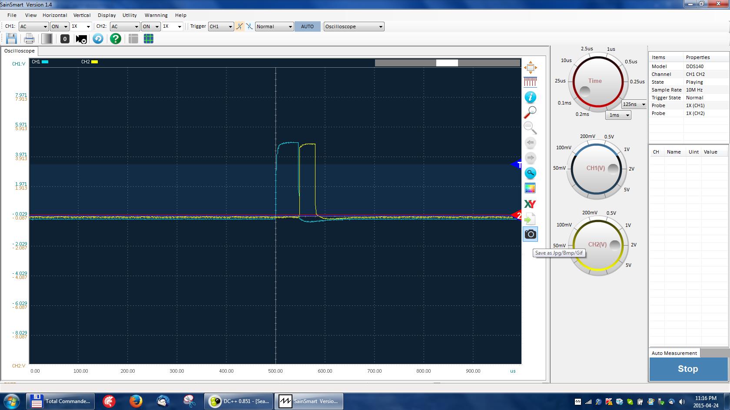
Task: Click the CH1(V) voltage knob
Action: [596, 168]
